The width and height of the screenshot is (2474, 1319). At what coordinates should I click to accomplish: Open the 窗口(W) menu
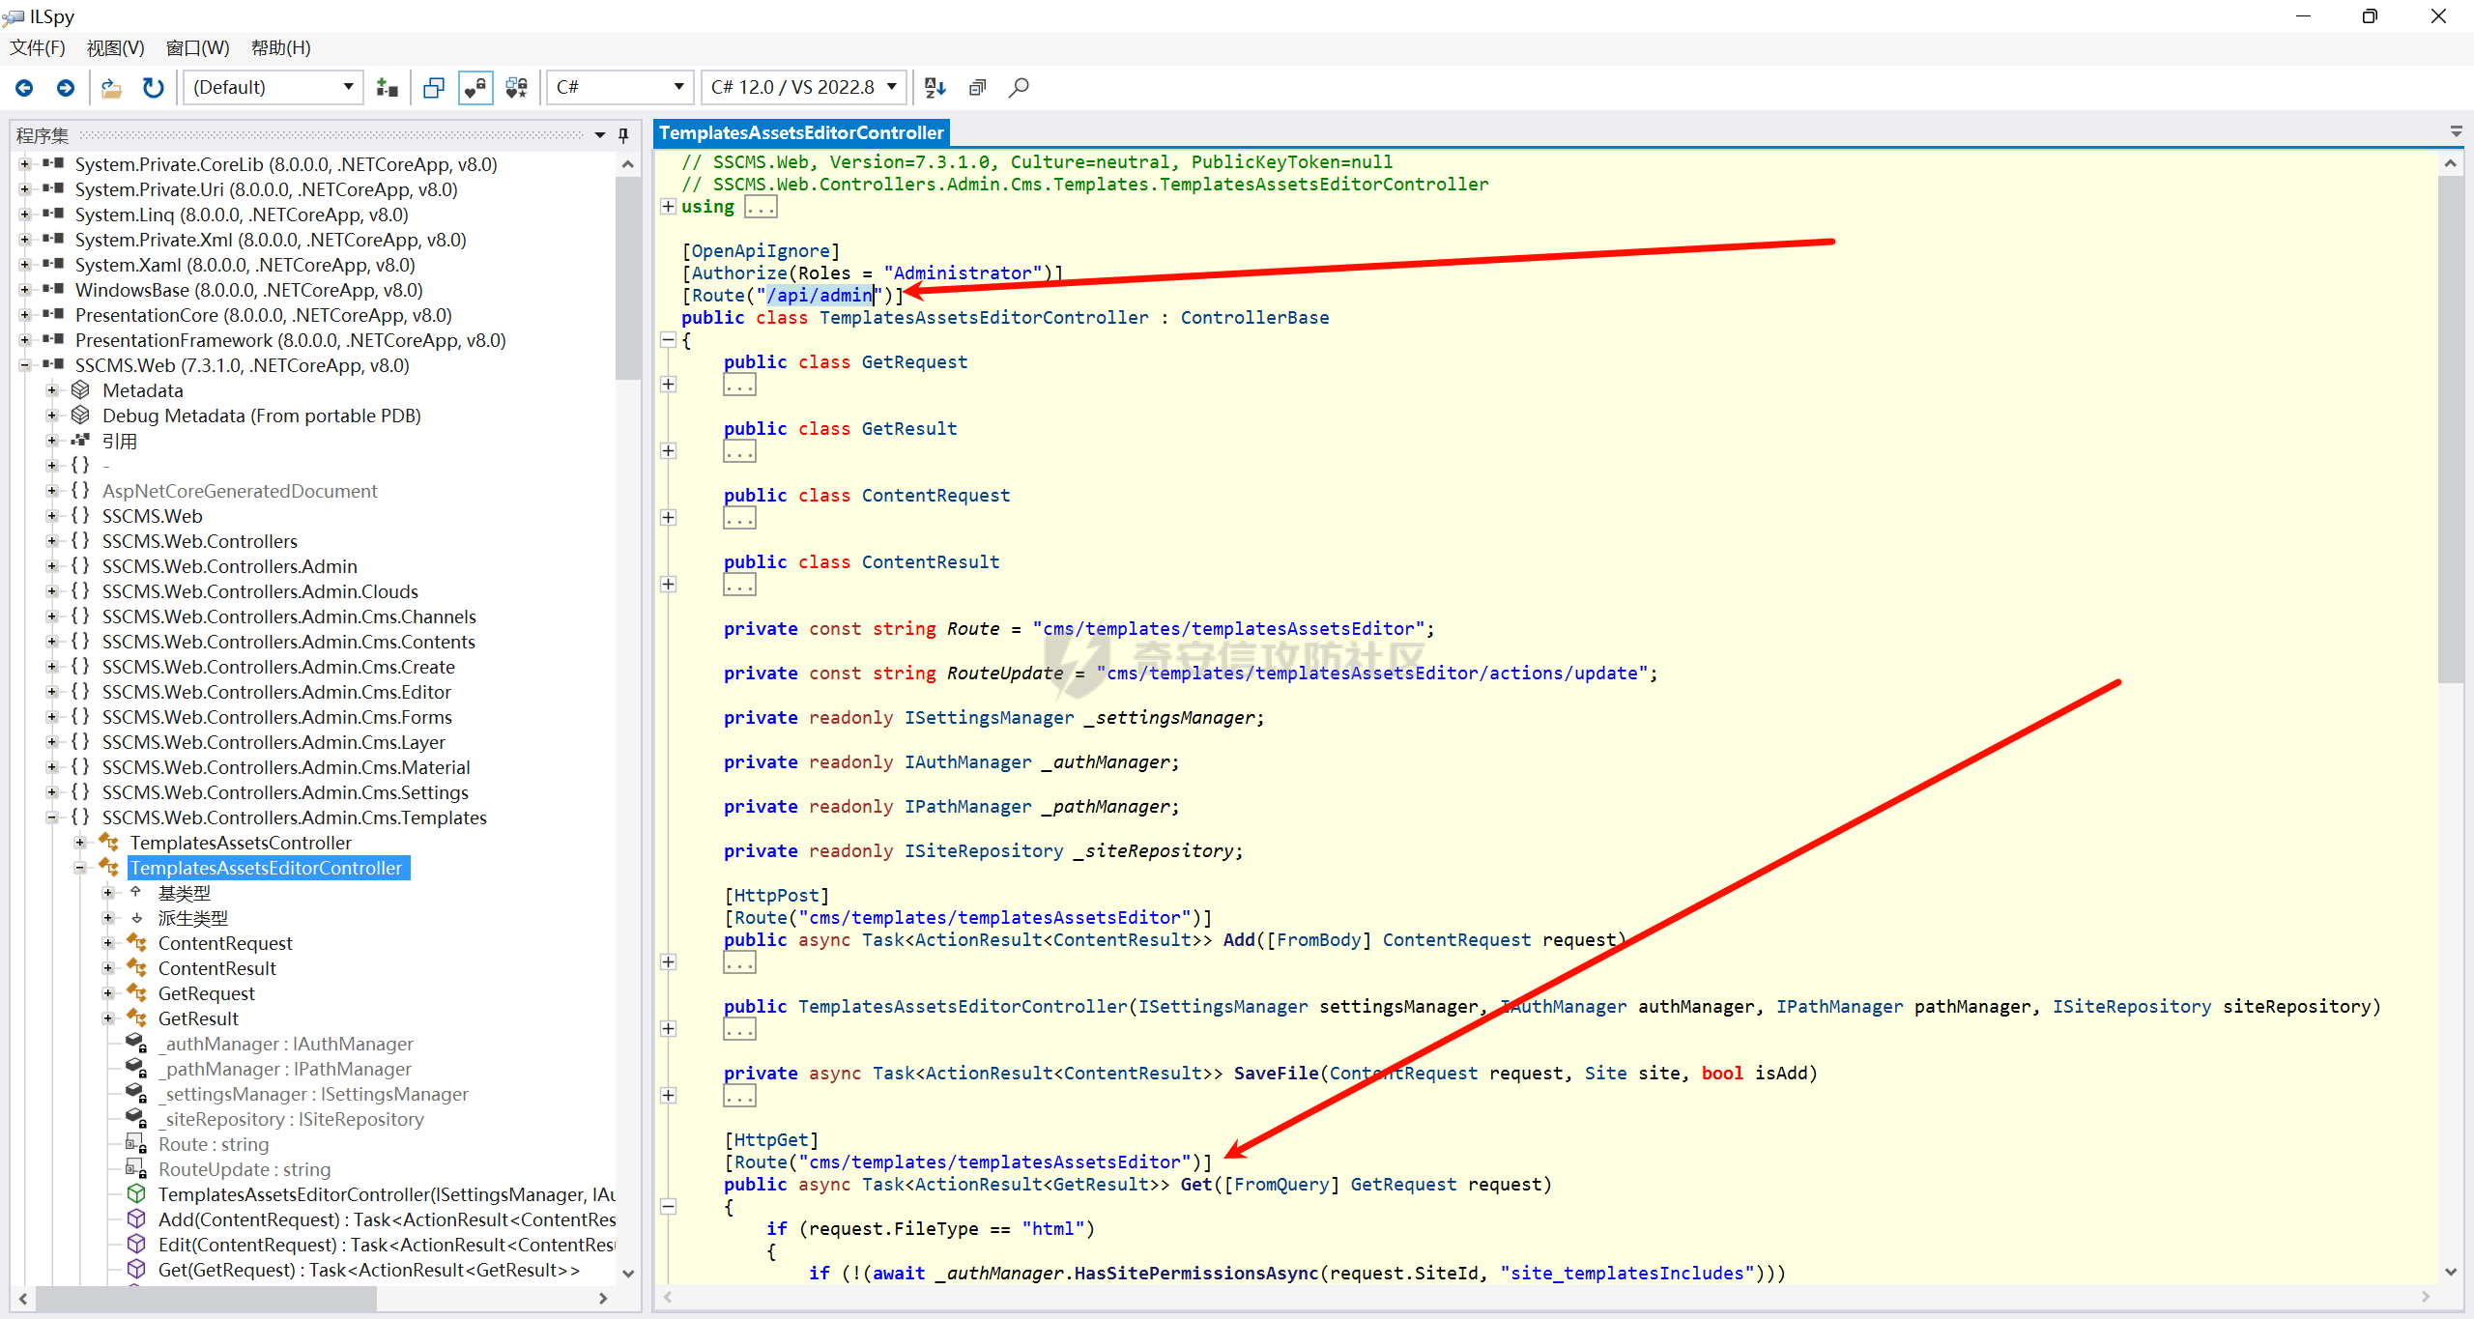click(197, 47)
